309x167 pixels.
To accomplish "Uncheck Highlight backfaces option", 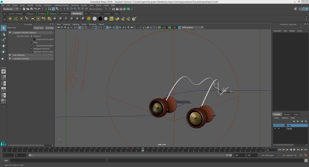I will pyautogui.click(x=32, y=48).
